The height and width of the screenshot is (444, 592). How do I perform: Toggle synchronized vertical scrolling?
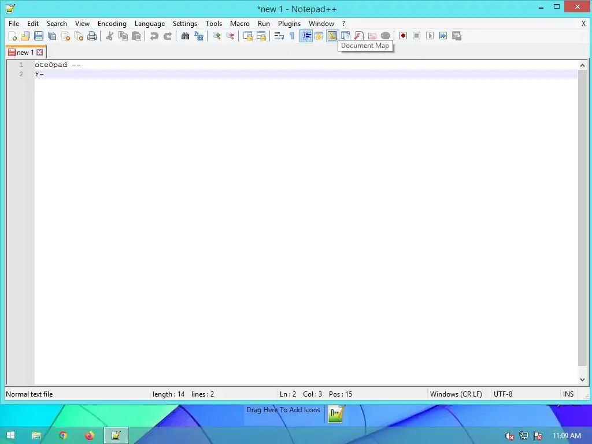point(247,36)
